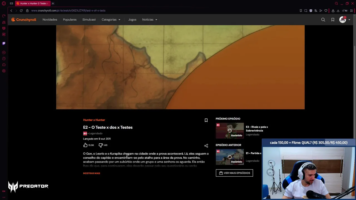Screen dimensions: 356x200
Task: Click the pin icon in address bar
Action: [301, 11]
